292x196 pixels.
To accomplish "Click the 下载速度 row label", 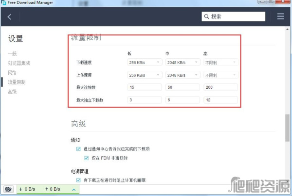I will 84,63.
